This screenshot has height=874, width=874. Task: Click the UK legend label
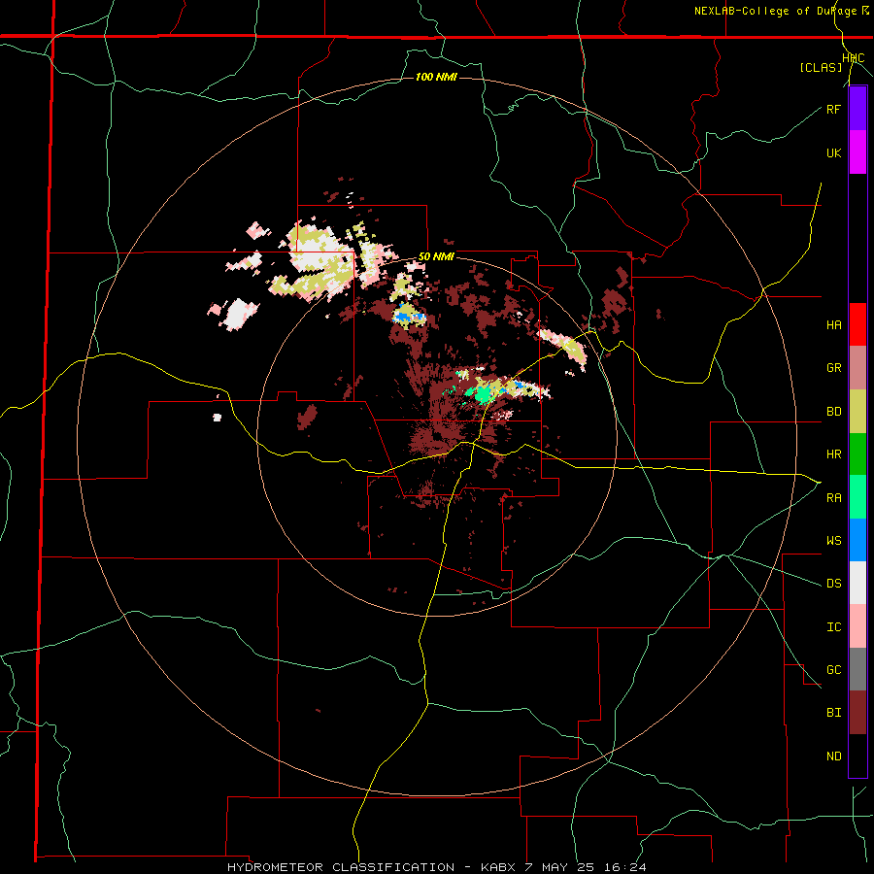[834, 152]
